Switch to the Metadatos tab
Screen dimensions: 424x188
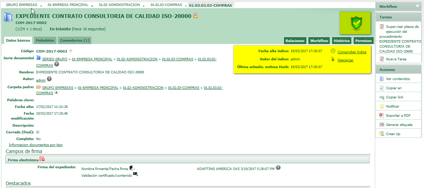click(45, 41)
